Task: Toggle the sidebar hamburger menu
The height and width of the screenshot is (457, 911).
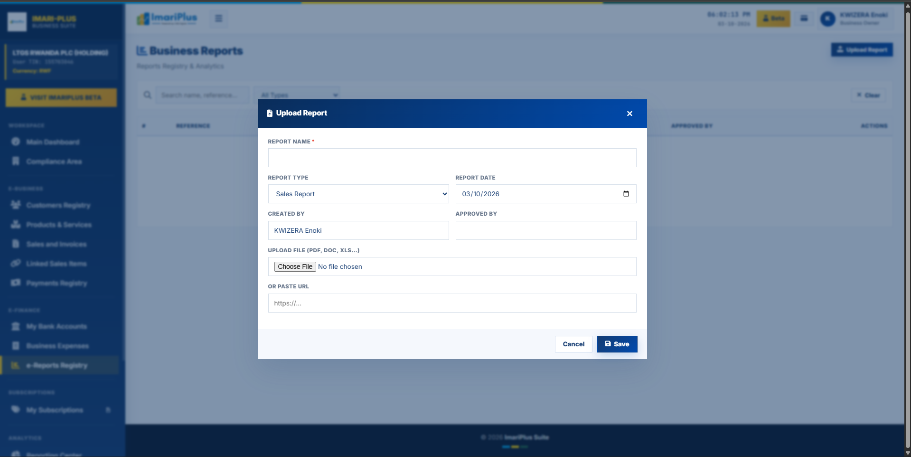Action: point(219,19)
